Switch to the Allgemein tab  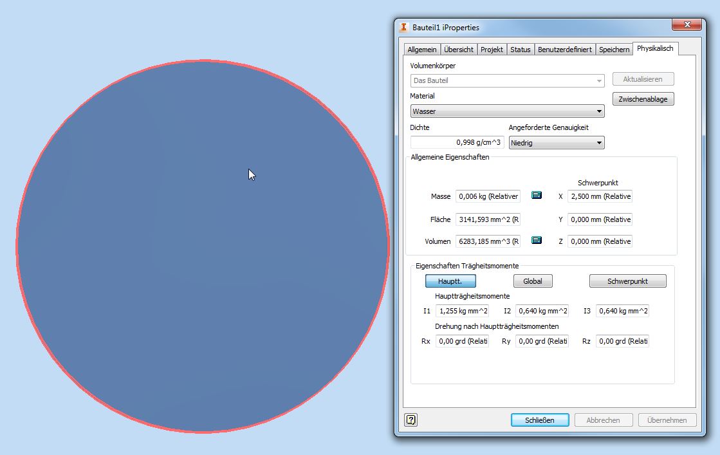click(422, 50)
